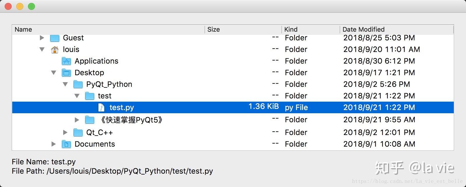Click the test.py Python file icon

tap(101, 108)
